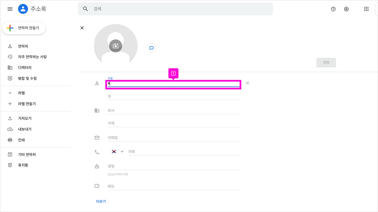Image resolution: width=378 pixels, height=212 pixels.
Task: Close the contact creation form
Action: pos(82,28)
